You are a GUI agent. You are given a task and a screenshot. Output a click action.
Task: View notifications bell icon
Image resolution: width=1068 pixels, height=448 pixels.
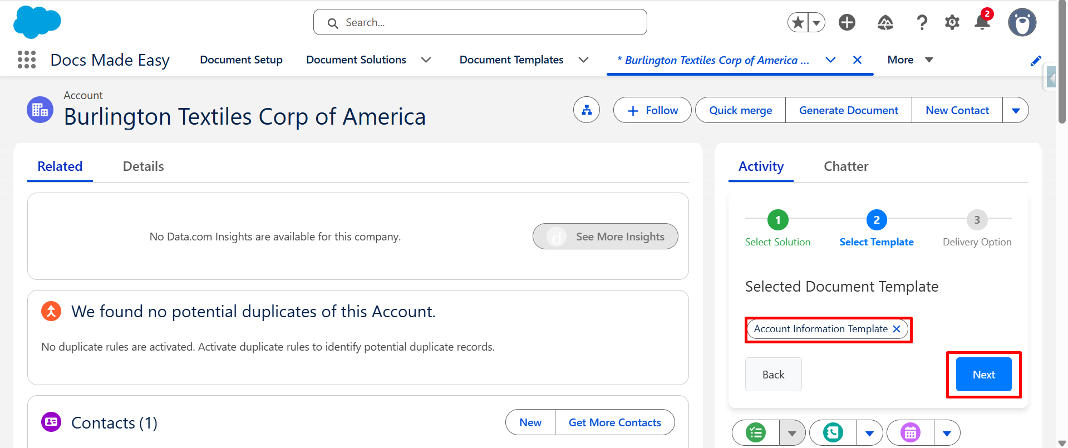[983, 21]
